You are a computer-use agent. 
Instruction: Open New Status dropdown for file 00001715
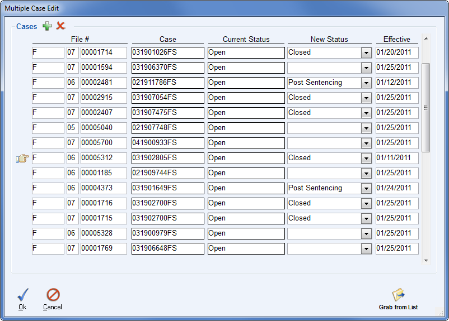(366, 218)
